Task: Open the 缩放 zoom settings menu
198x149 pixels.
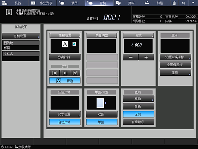Action: (x=138, y=35)
